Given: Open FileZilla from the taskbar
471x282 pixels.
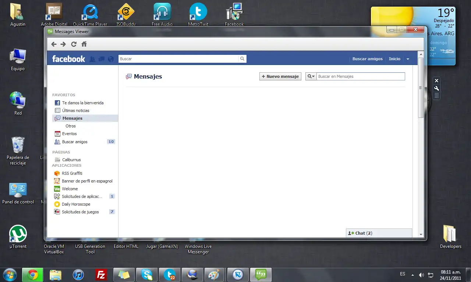Looking at the screenshot, I should (x=101, y=275).
